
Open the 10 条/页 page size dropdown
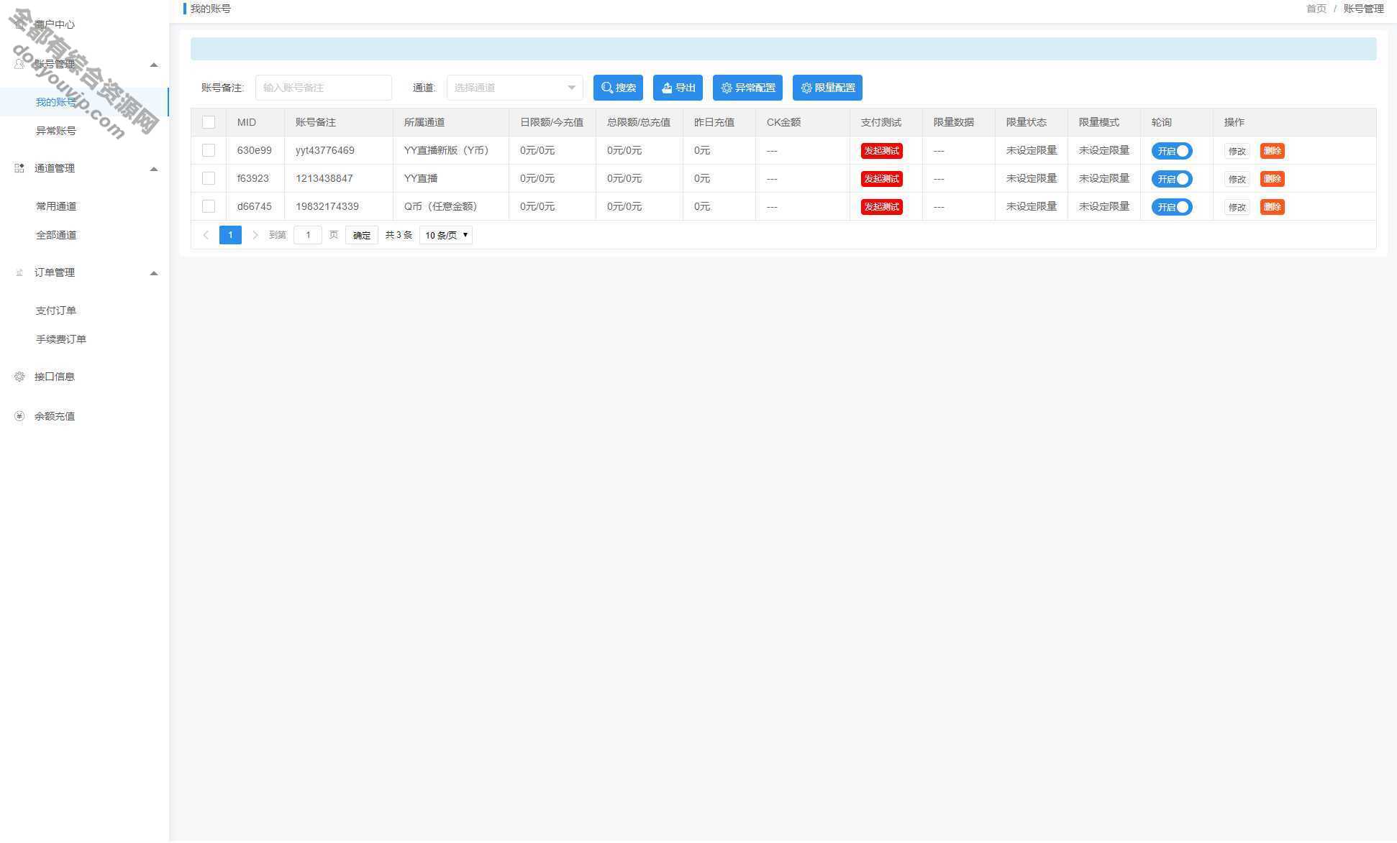click(x=446, y=235)
